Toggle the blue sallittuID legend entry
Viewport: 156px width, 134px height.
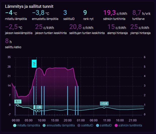pyautogui.click(x=104, y=125)
